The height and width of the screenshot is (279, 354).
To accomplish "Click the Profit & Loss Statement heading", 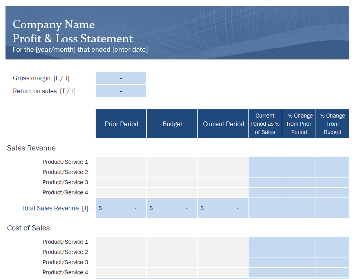I will tap(73, 38).
